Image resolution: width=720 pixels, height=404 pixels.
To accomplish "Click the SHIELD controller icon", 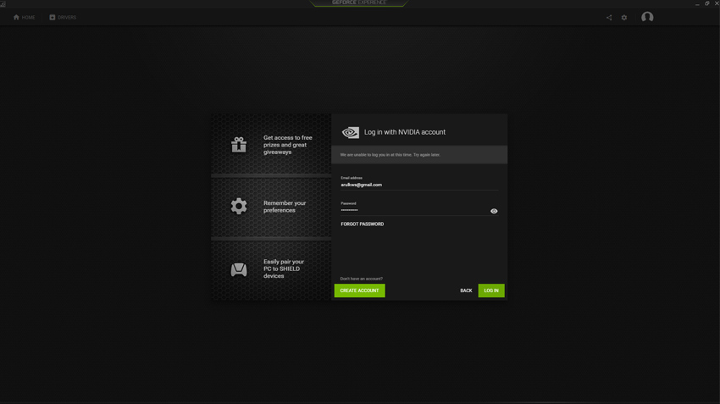I will (239, 269).
